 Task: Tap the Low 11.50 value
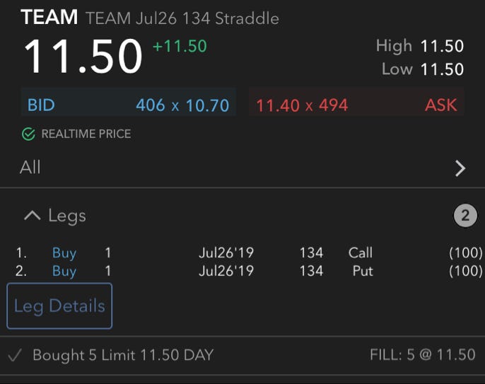click(x=442, y=69)
